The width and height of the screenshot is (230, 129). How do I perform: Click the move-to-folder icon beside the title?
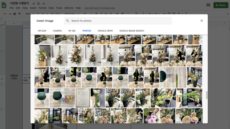point(39,3)
